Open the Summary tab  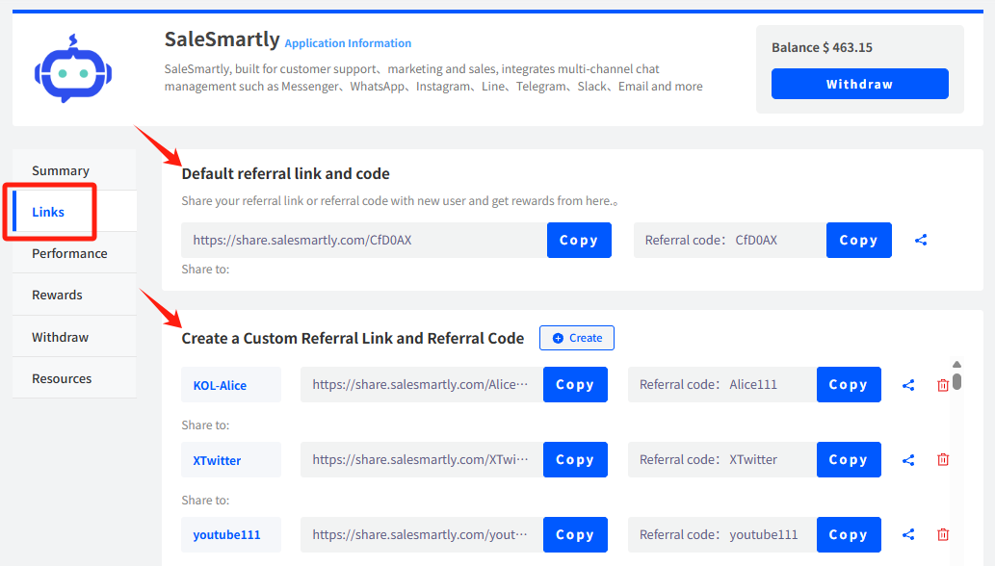pyautogui.click(x=61, y=170)
